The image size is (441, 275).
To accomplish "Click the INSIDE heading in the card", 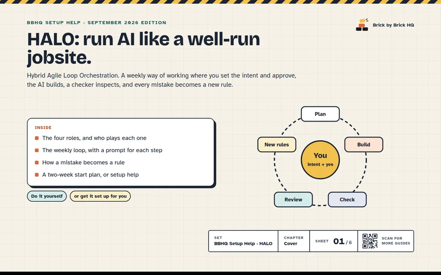I will (43, 127).
